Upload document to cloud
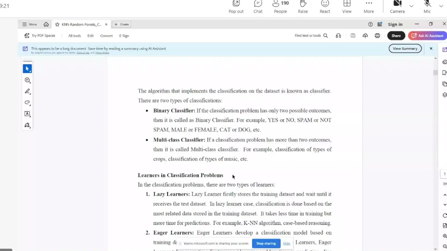Viewport: 447px width, 251px height. click(x=365, y=36)
